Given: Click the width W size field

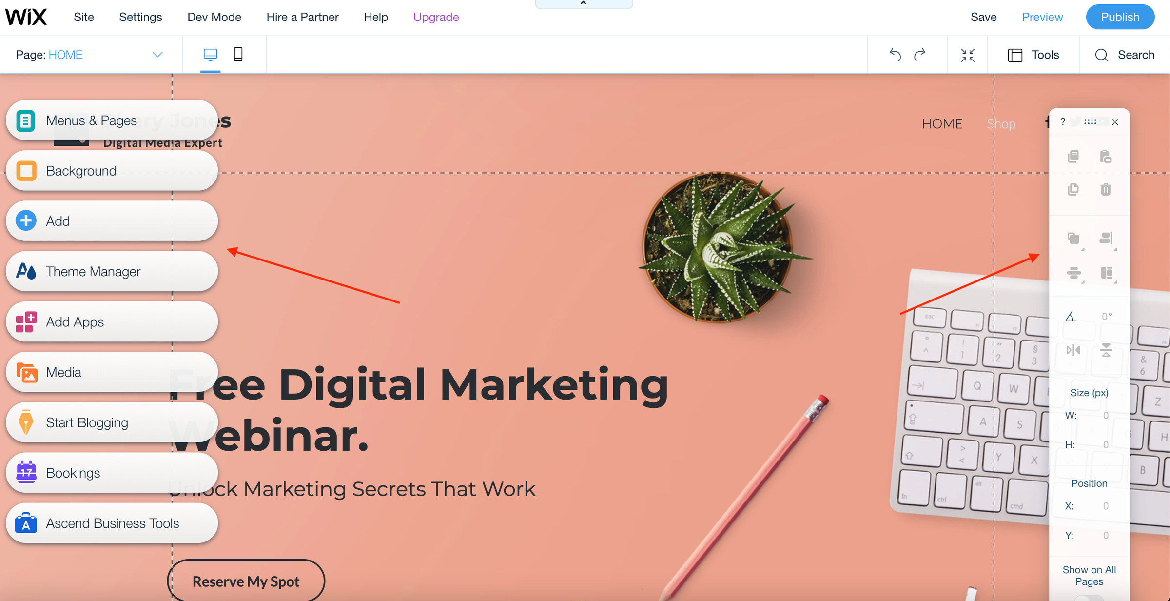Looking at the screenshot, I should click(1089, 416).
